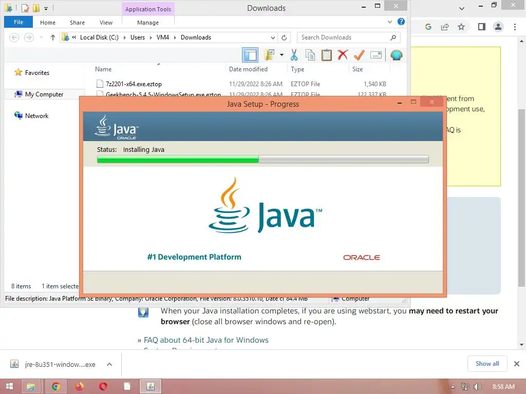Screen dimensions: 526x394
Task: Expand breadcrumb arrow after VM4
Action: [x=175, y=37]
